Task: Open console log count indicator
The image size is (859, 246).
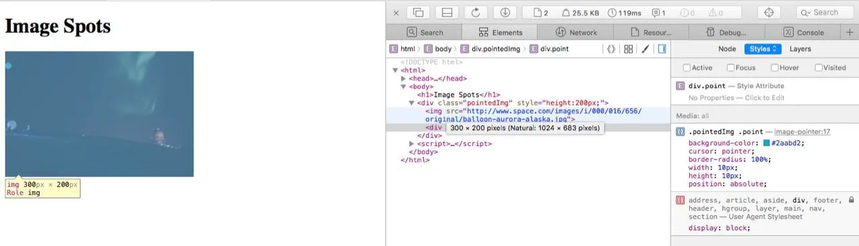Action: coord(659,13)
